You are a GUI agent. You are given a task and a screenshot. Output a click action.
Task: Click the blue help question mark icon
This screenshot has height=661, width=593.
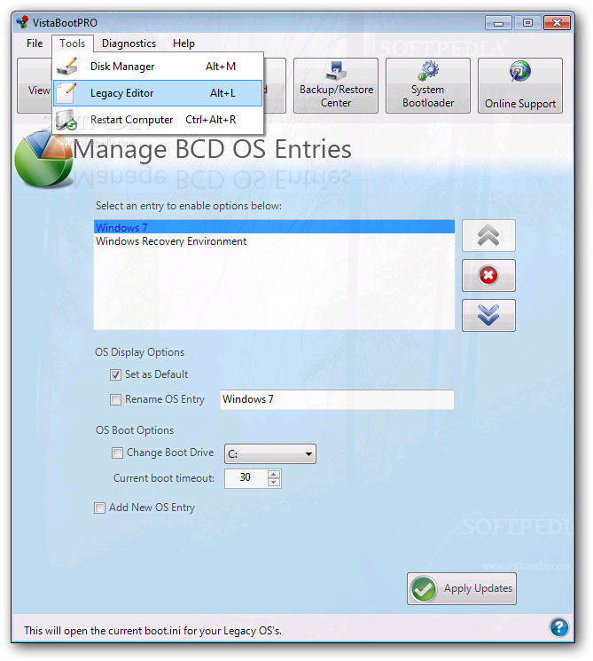[x=559, y=627]
